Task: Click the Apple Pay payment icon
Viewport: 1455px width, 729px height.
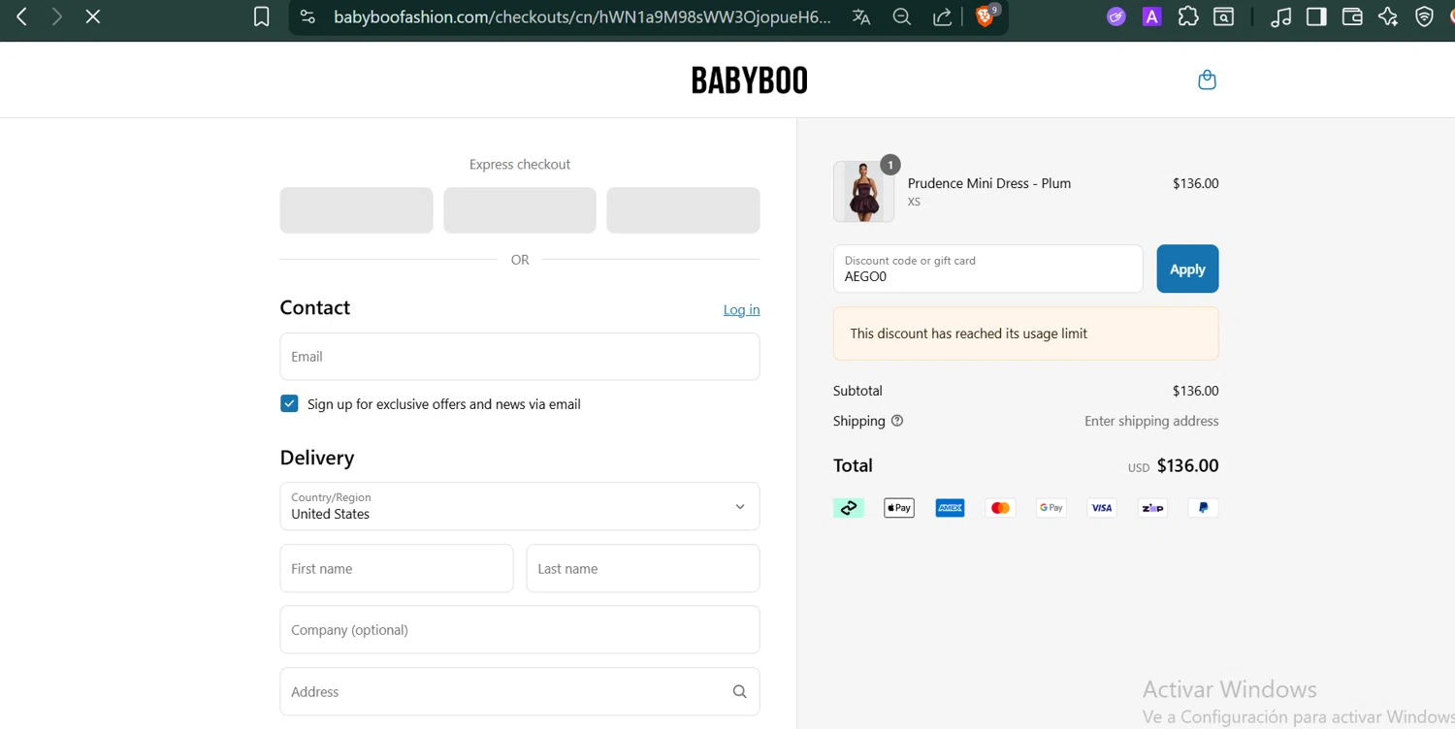Action: (x=899, y=508)
